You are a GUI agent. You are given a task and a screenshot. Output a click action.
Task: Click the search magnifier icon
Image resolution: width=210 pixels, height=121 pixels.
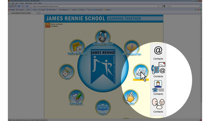click(x=200, y=6)
